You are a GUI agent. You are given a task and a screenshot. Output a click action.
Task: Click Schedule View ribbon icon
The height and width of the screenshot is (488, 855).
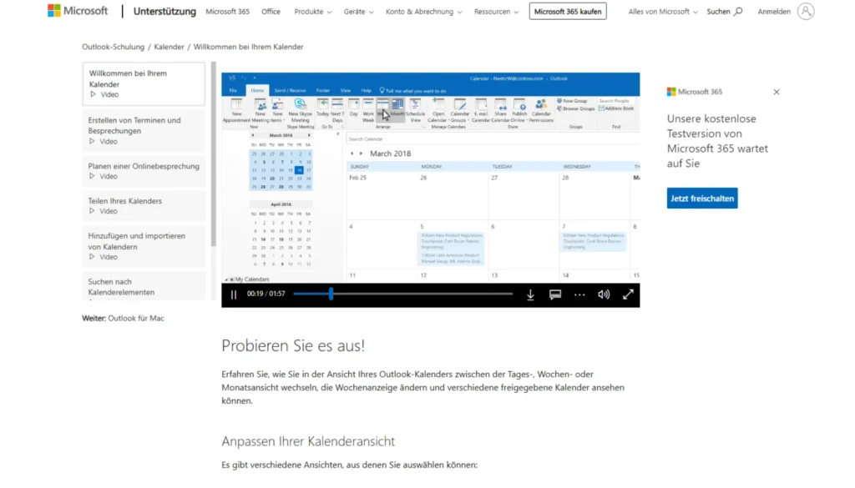416,111
